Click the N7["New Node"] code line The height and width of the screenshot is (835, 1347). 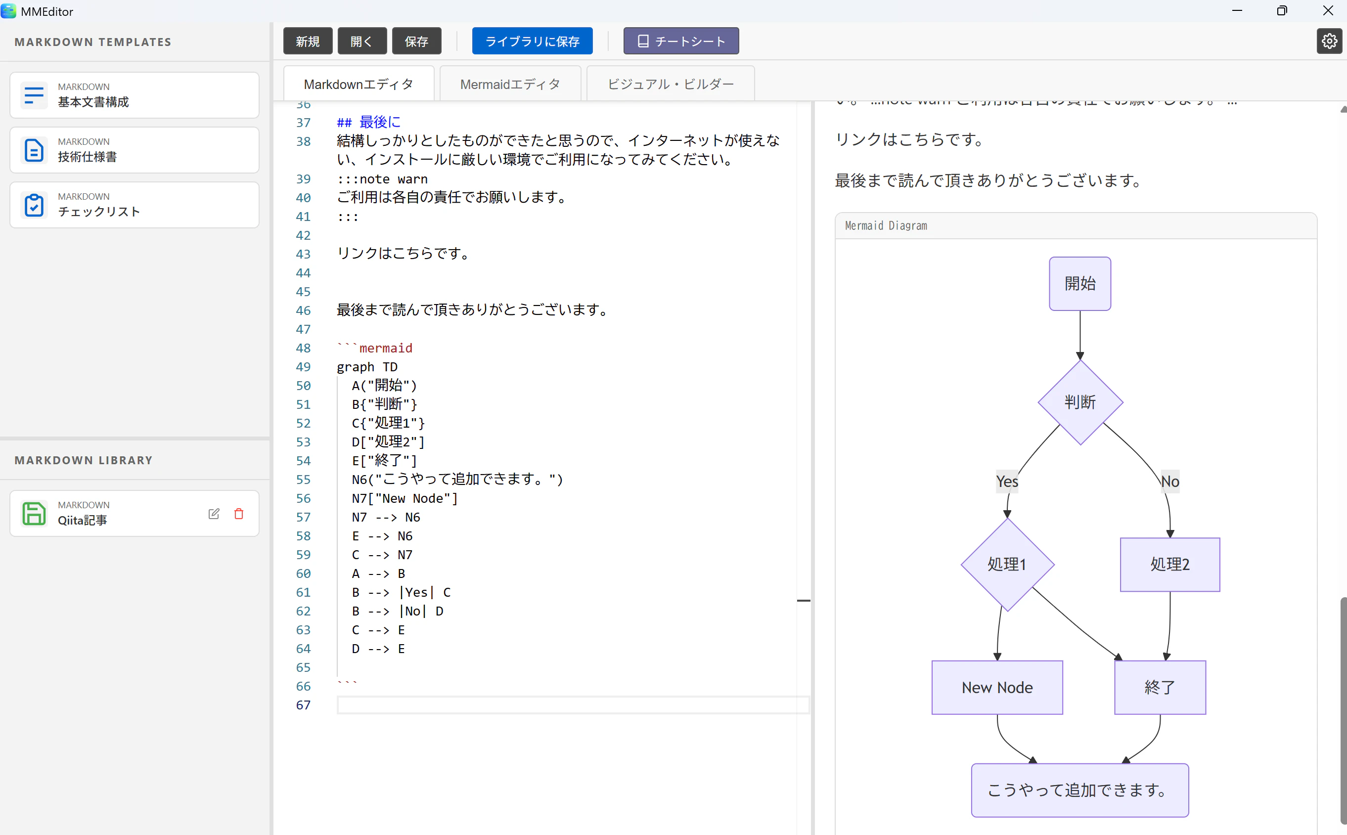(405, 498)
